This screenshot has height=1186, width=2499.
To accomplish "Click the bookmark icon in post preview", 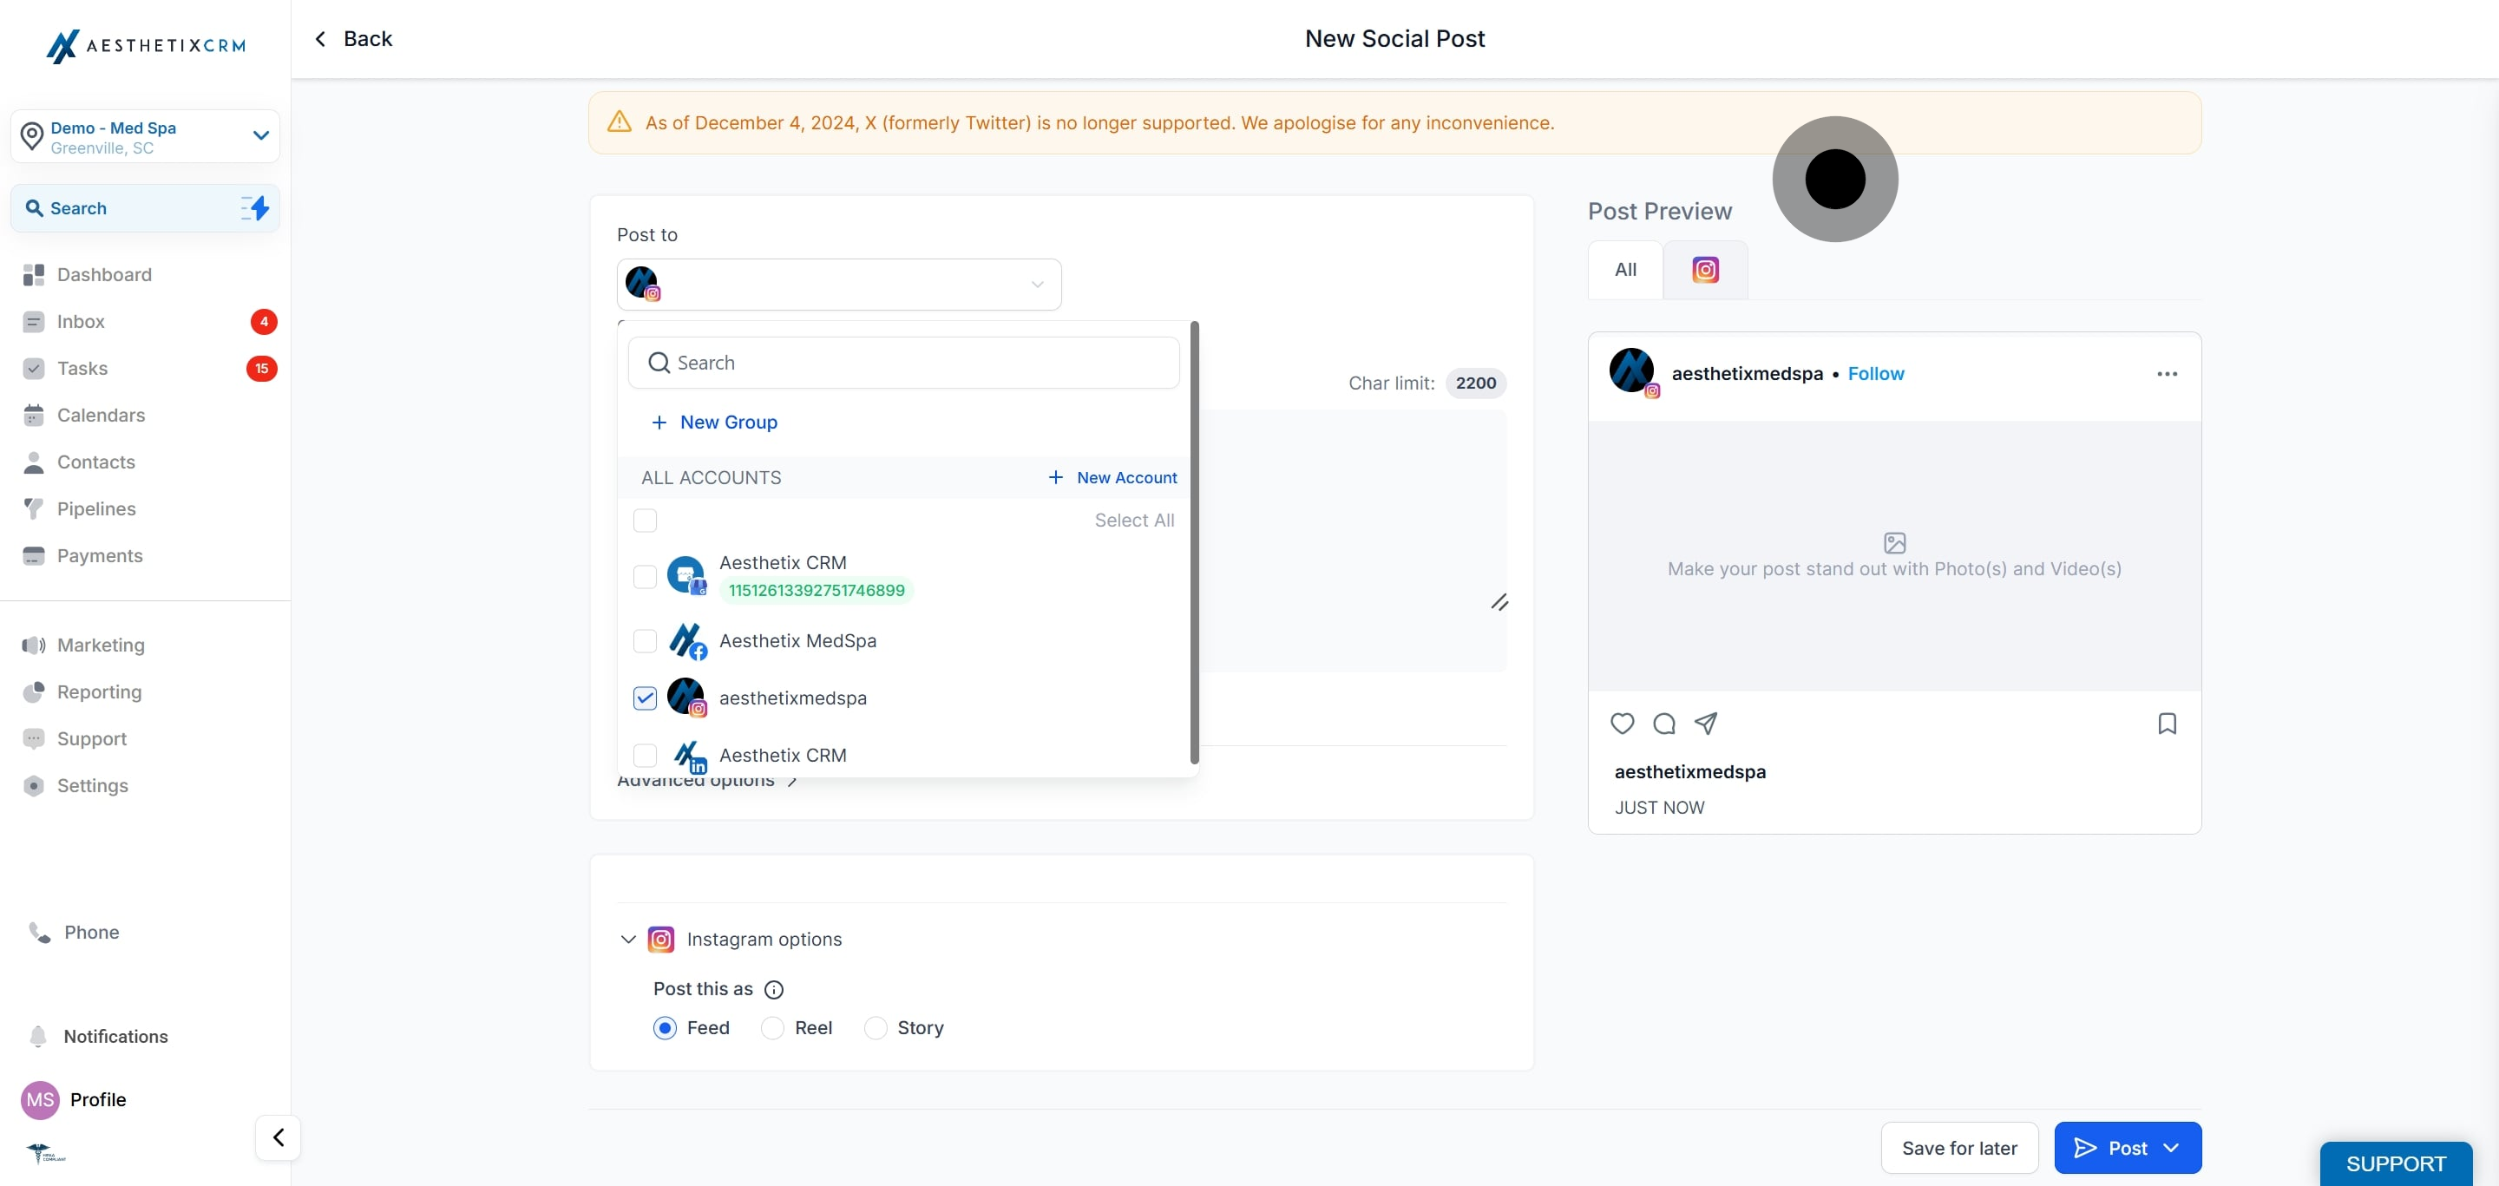I will click(2167, 724).
